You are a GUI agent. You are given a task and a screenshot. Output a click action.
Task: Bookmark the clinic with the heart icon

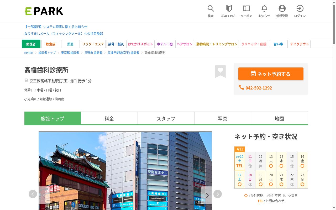coord(220,71)
